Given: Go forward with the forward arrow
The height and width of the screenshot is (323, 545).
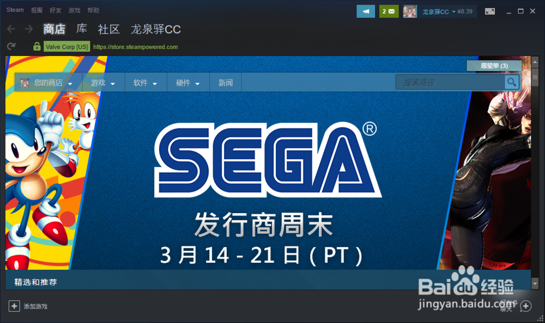Looking at the screenshot, I should coord(29,29).
